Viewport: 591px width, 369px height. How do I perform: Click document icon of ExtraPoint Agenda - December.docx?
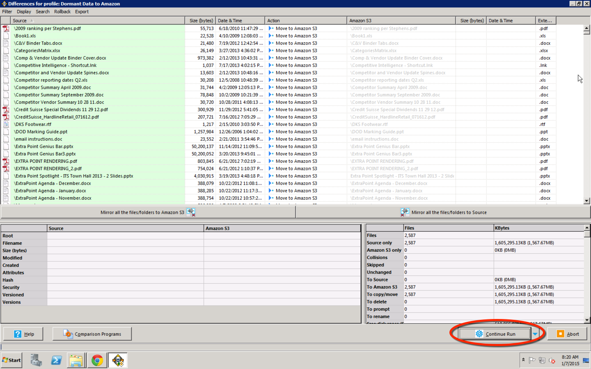[6, 183]
